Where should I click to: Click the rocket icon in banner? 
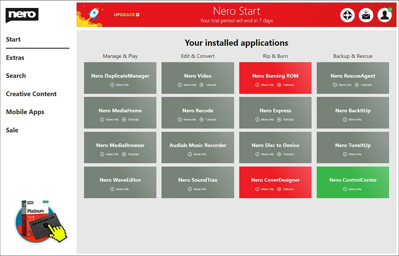coord(93,14)
